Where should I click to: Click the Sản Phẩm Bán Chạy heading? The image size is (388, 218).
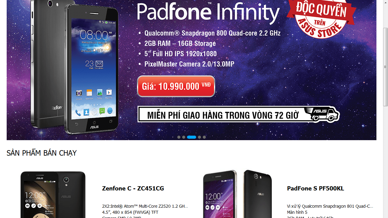[42, 153]
